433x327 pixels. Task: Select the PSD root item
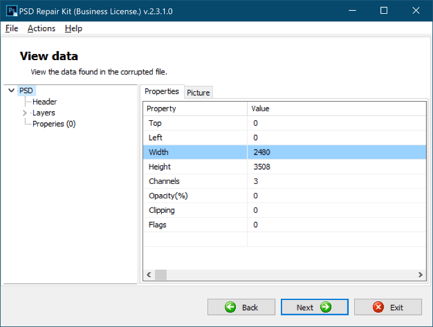tap(26, 91)
